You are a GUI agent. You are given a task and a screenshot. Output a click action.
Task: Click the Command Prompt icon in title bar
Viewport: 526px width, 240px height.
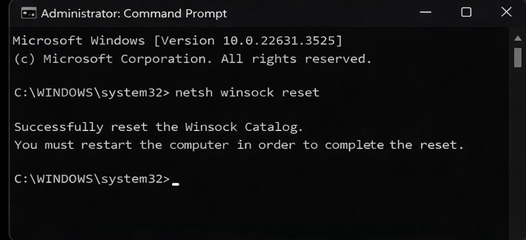(28, 13)
